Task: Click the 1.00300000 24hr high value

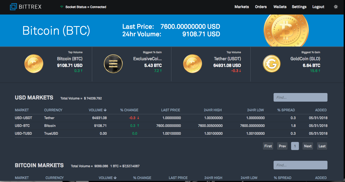Action: (x=213, y=118)
